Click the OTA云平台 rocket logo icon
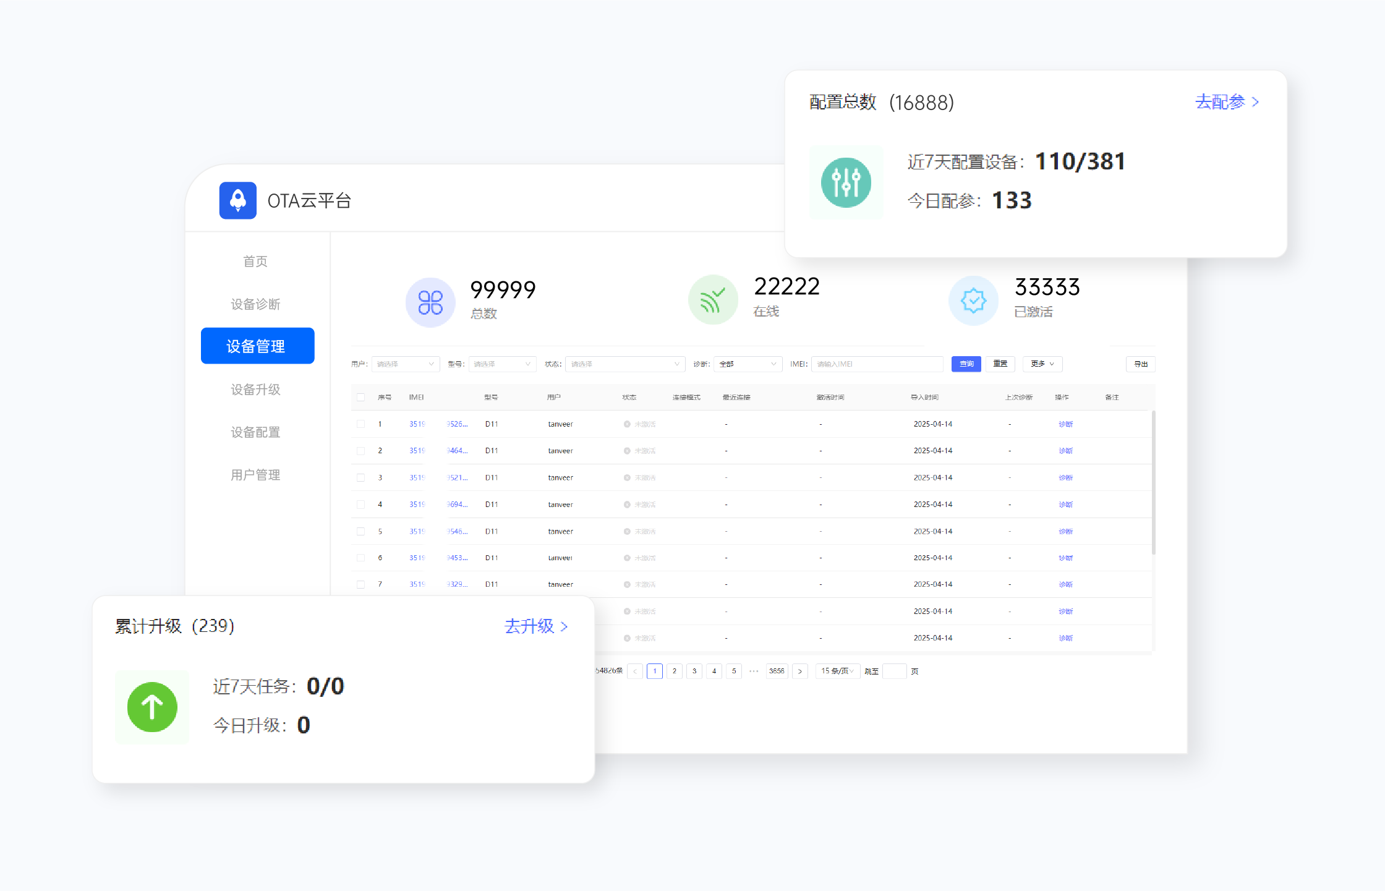The height and width of the screenshot is (891, 1385). pyautogui.click(x=237, y=200)
